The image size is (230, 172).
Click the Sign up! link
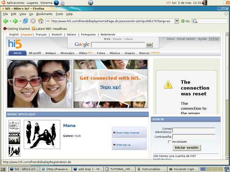pyautogui.click(x=110, y=87)
